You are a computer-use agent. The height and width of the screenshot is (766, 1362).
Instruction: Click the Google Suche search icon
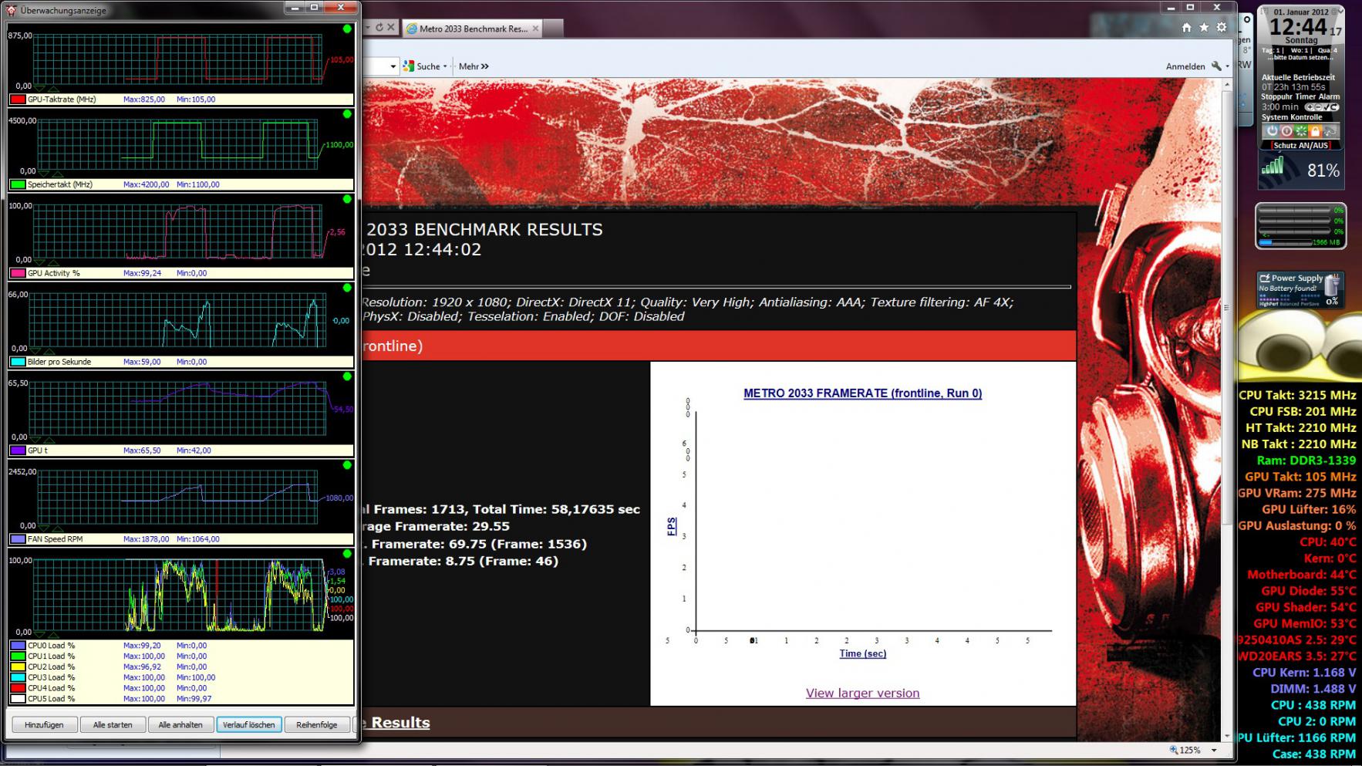[409, 66]
